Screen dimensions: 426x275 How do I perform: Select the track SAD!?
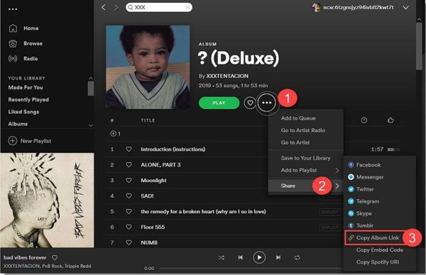(x=147, y=196)
